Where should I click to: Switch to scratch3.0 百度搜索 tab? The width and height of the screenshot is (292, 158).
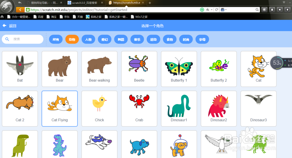tap(85, 3)
